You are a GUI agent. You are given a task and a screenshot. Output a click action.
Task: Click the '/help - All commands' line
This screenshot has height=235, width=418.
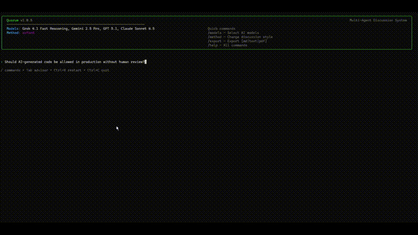click(227, 45)
